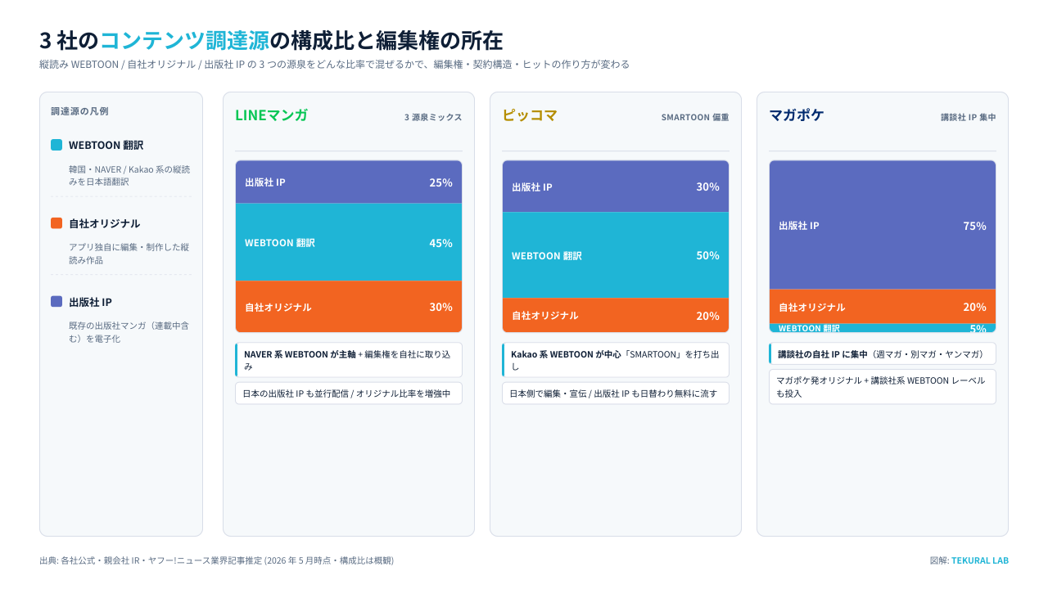The image size is (1048, 589).
Task: Click the 日本の出版社 IP も並行配信 note
Action: [x=349, y=393]
